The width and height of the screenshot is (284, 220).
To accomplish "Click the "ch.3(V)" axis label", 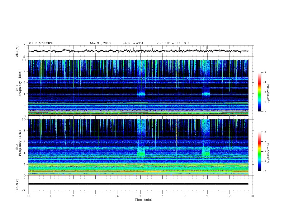I will (17, 184).
